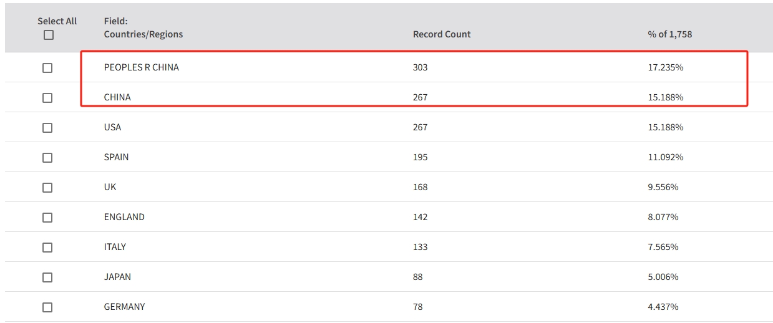The image size is (773, 323).
Task: Click the ENGLAND record count of 142
Action: 420,217
